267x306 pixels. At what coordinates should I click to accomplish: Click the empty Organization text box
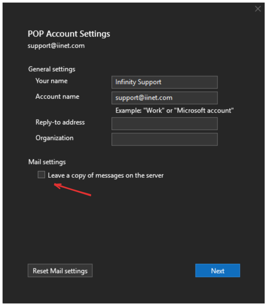(164, 139)
